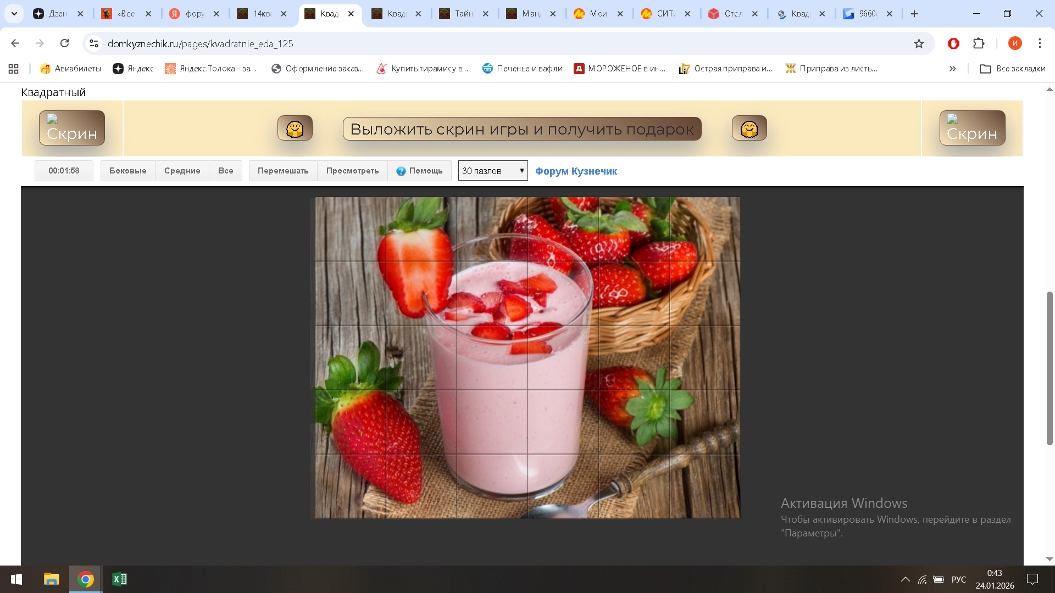
Task: Open the Форум Кузнечик link
Action: pyautogui.click(x=576, y=171)
